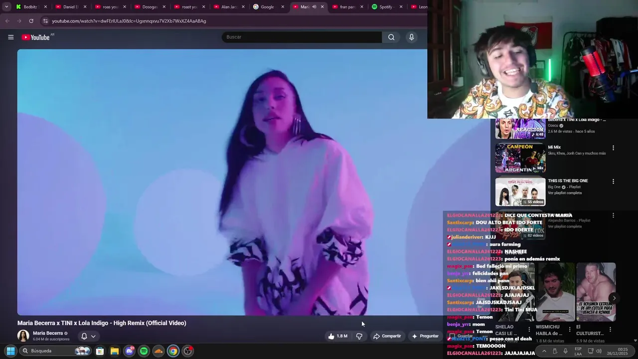This screenshot has height=359, width=638.
Task: Click 6.04 M de suscriptores text
Action: tap(51, 339)
